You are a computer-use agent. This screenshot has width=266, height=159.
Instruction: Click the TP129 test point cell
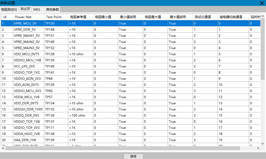(56, 85)
